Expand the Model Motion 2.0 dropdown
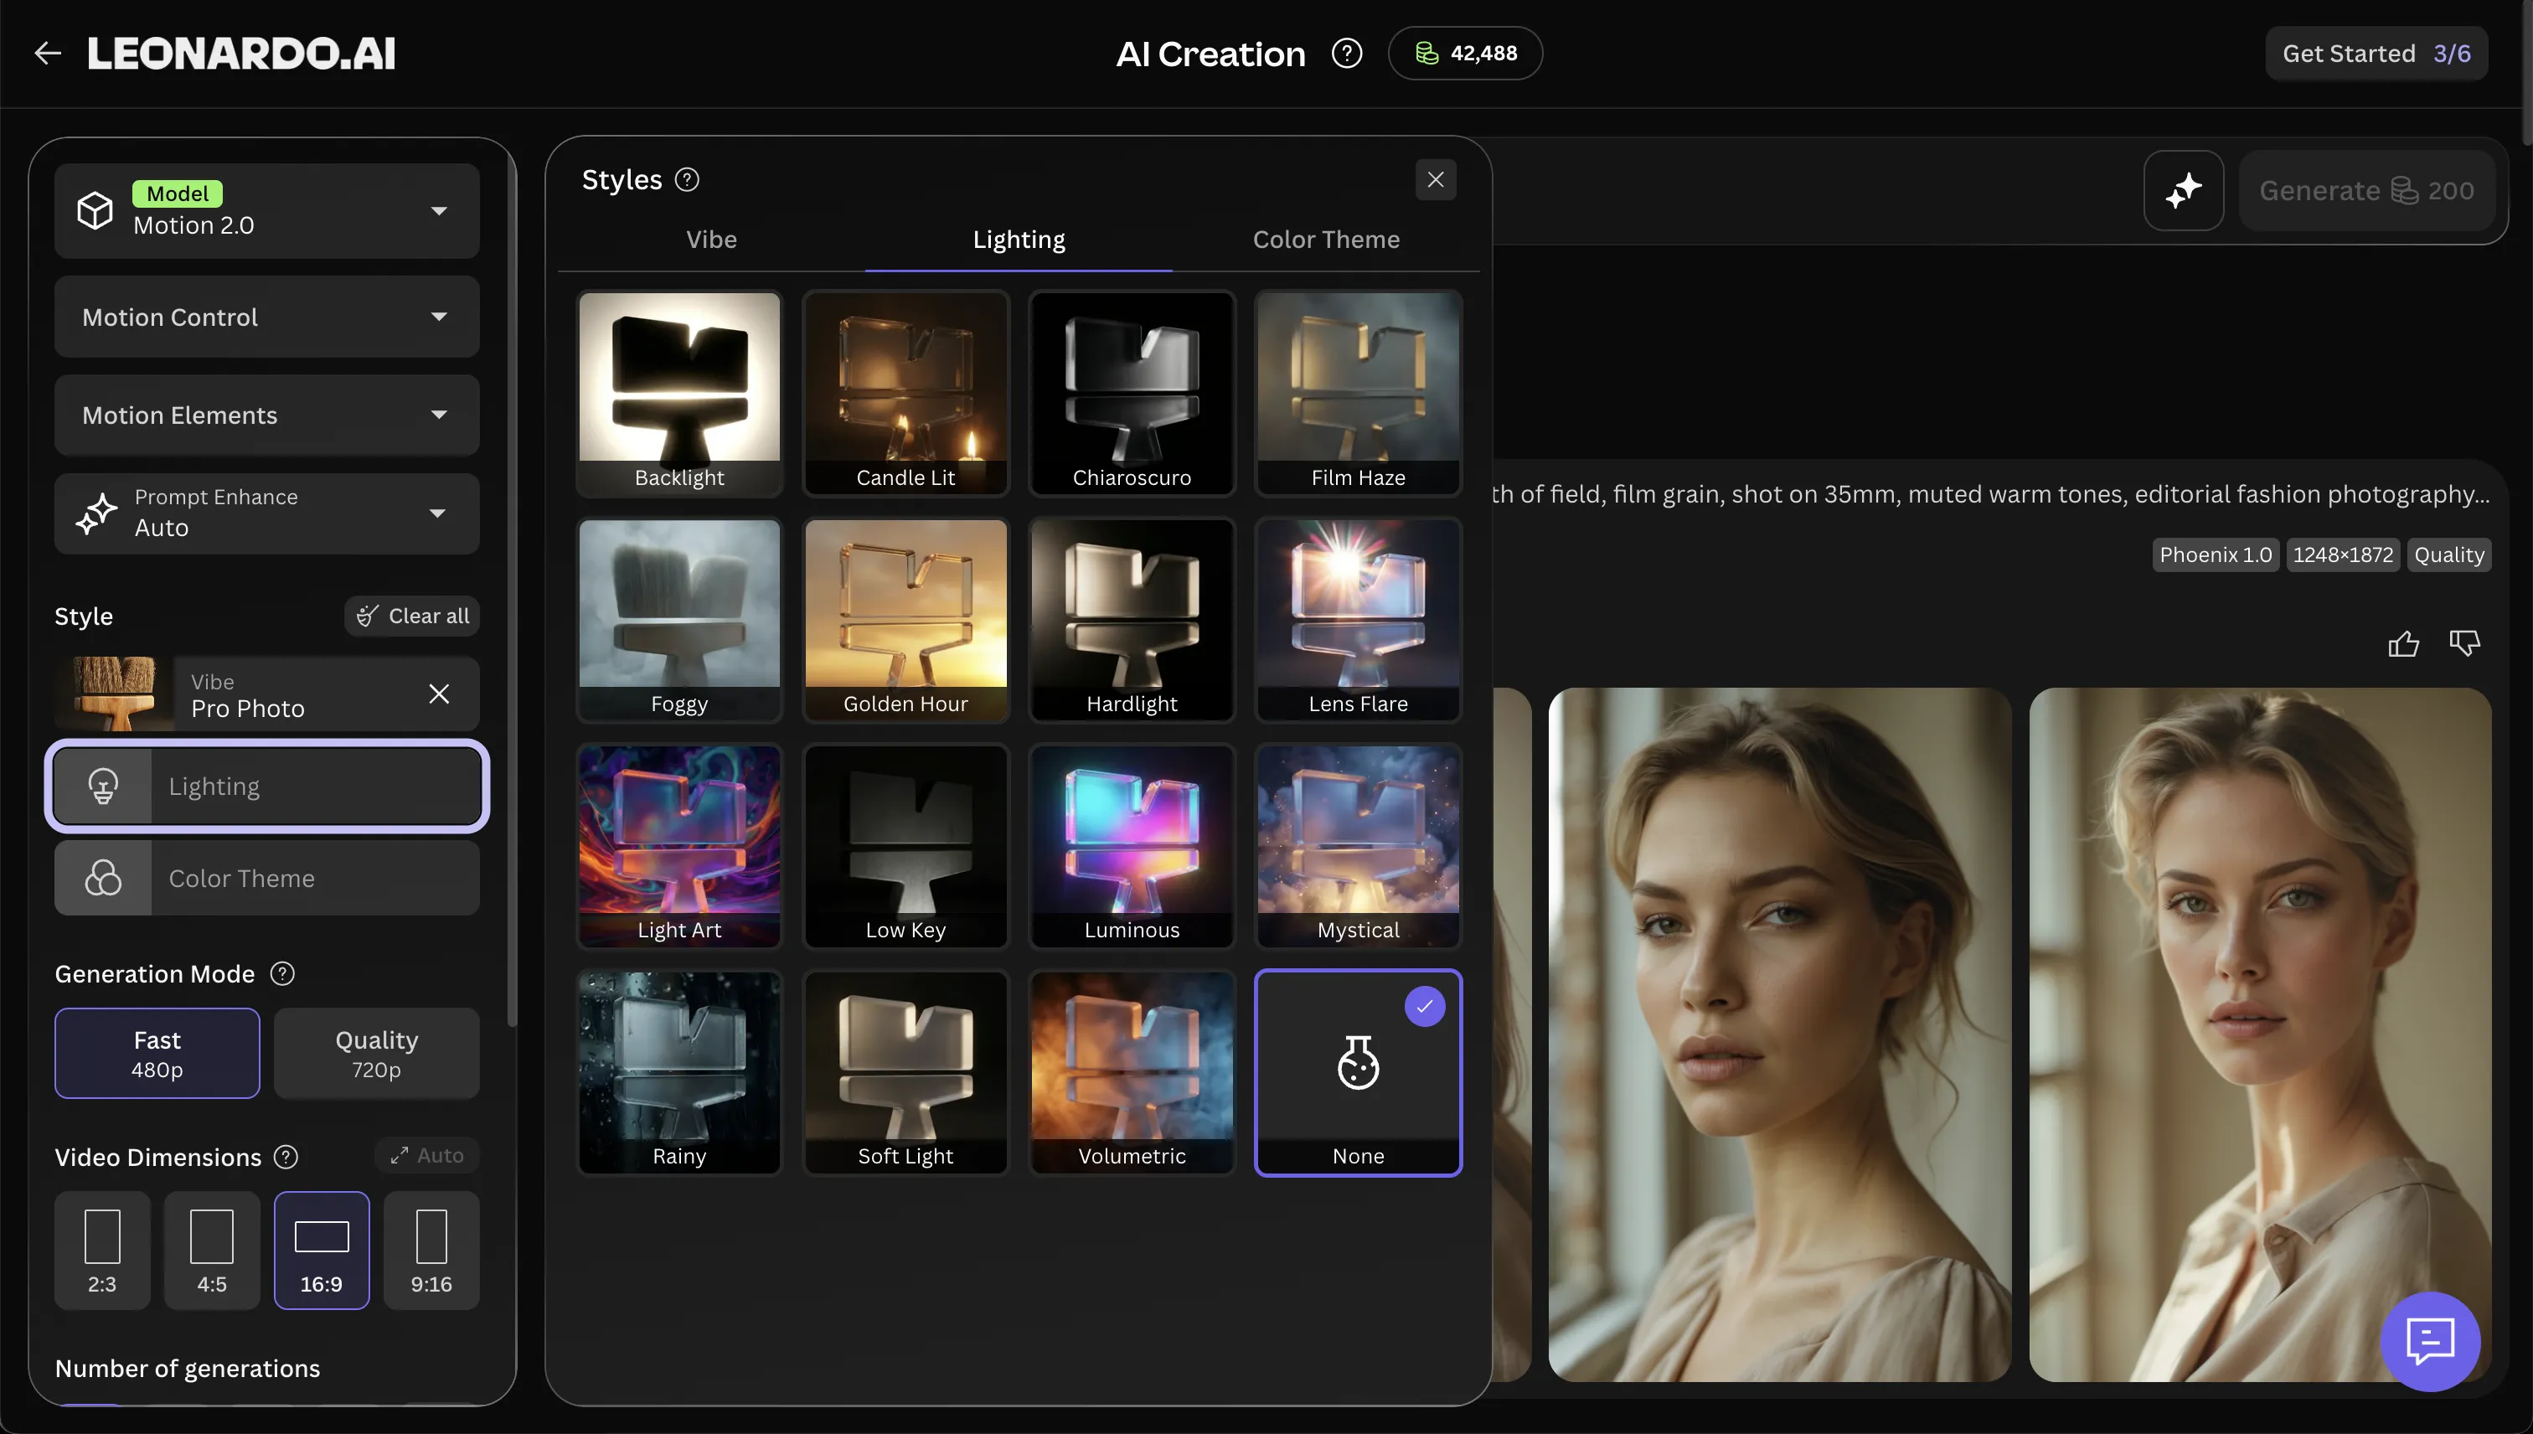The height and width of the screenshot is (1434, 2533). [x=267, y=211]
